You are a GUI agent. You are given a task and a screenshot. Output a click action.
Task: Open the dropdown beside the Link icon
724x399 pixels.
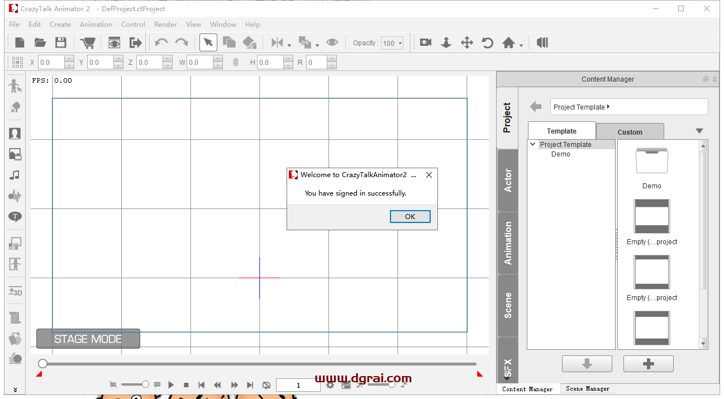pos(317,45)
